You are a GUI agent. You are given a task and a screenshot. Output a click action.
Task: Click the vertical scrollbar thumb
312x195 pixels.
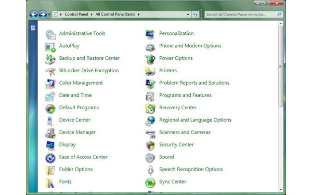pos(281,66)
